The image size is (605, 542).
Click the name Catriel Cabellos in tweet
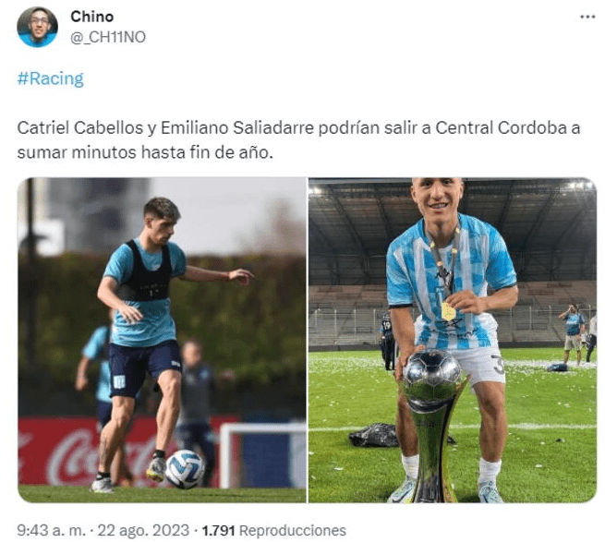click(x=80, y=128)
